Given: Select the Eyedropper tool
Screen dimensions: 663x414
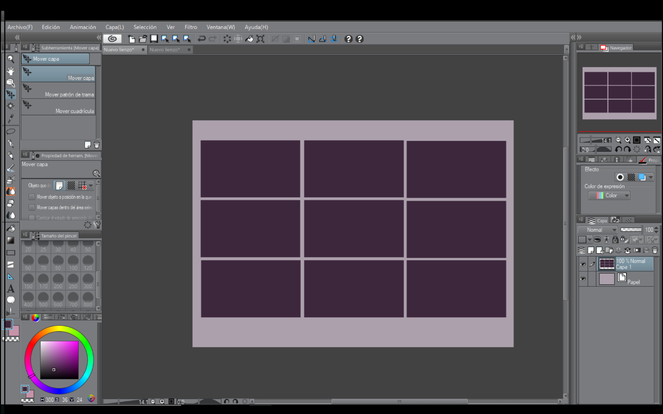Looking at the screenshot, I should coord(11,118).
